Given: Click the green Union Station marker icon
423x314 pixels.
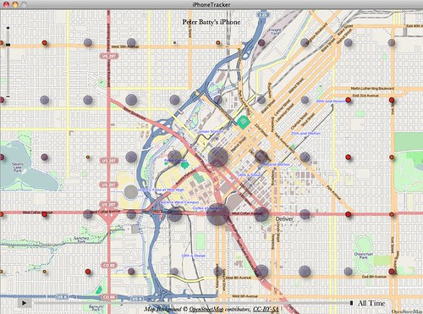Looking at the screenshot, I should 244,123.
